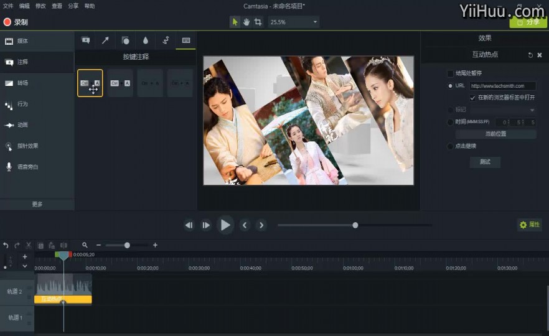Image resolution: width=549 pixels, height=336 pixels.
Task: Click the timeline Split icon
Action: click(x=63, y=245)
